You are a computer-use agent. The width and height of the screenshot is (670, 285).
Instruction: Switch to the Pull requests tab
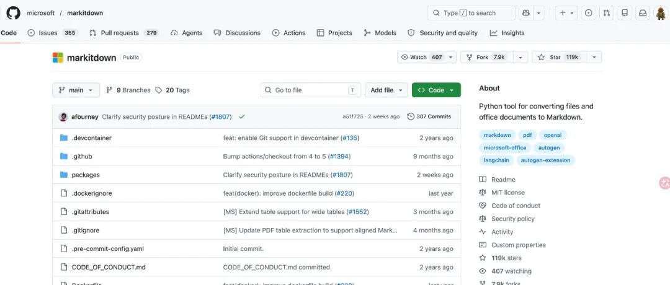[124, 33]
